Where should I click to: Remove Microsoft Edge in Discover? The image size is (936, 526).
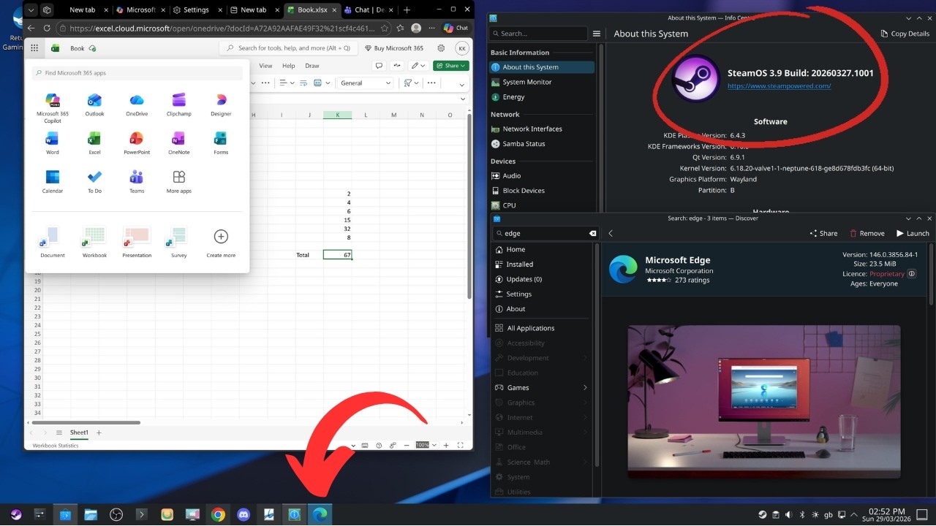click(x=867, y=233)
